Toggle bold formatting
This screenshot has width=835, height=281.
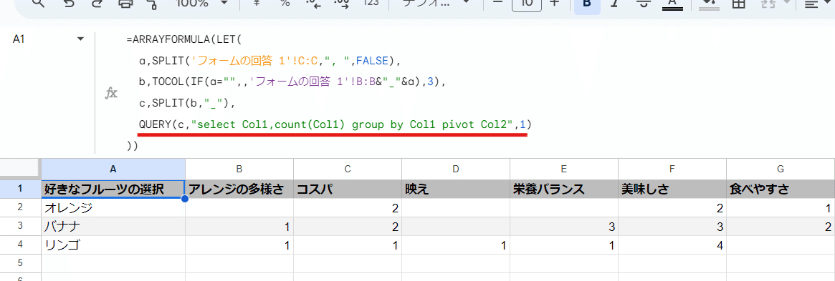point(587,4)
